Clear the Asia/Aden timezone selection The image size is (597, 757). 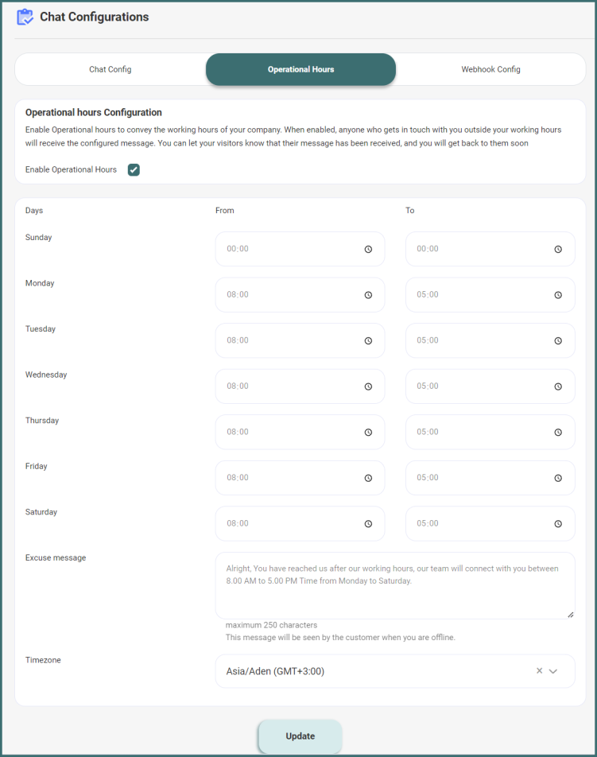[x=539, y=671]
